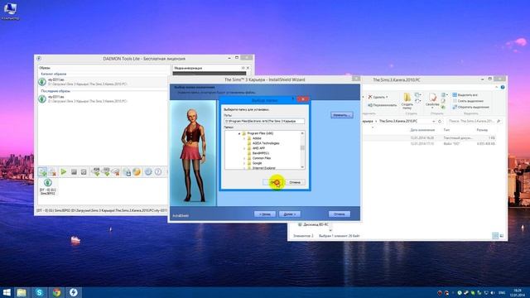Click the folder tree scrollbar thumb
This screenshot has width=530, height=298.
point(302,147)
